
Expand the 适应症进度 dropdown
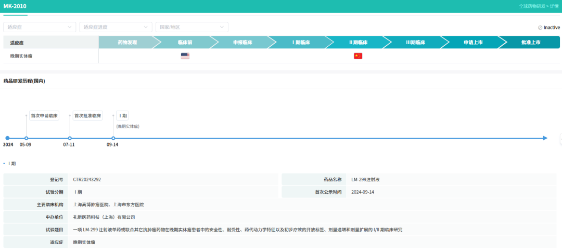click(116, 27)
